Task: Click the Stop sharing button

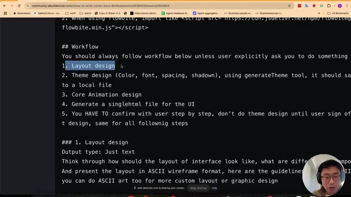Action: [198, 188]
